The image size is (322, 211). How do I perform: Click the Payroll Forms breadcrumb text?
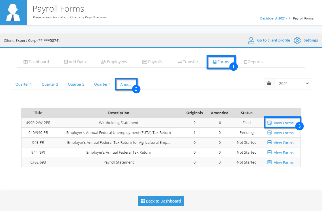[x=303, y=18]
